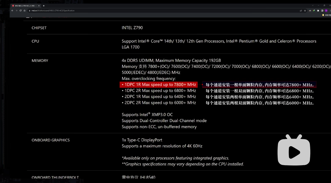Click the Max. overclocking frequency heading
The width and height of the screenshot is (331, 183).
pos(149,79)
